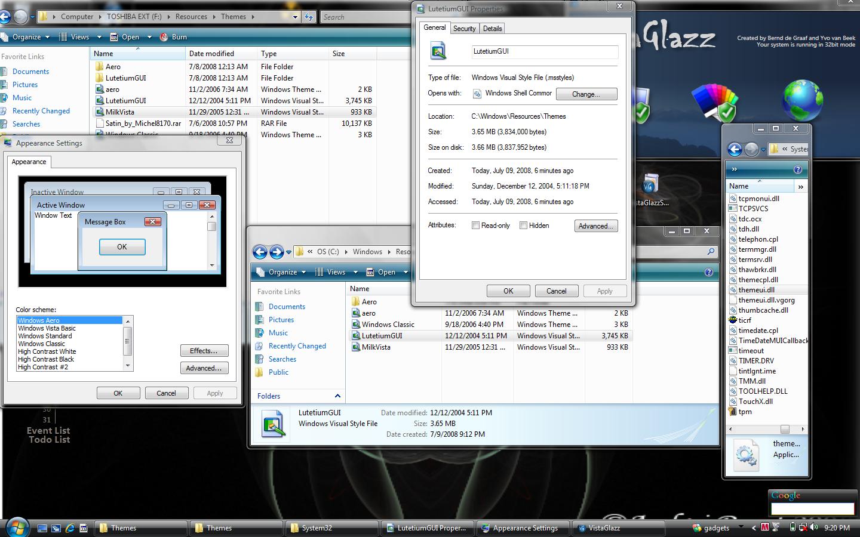Click Date modified column header in F: window

(x=221, y=54)
